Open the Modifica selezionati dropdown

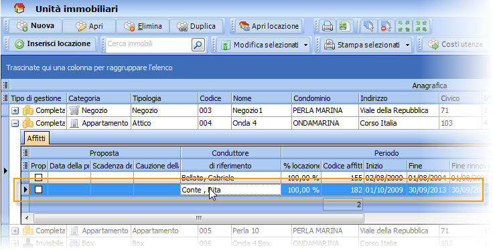[305, 45]
